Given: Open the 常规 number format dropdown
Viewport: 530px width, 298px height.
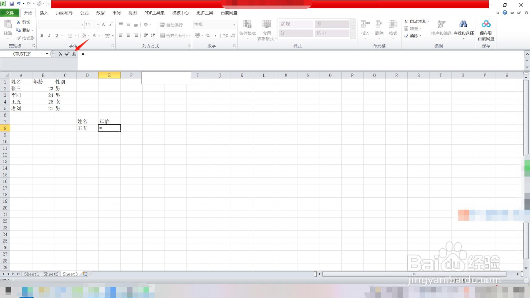Looking at the screenshot, I should click(x=234, y=25).
